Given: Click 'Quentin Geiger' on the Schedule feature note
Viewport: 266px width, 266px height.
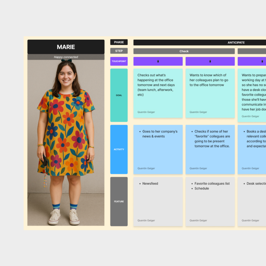Looking at the screenshot, I should point(198,221).
